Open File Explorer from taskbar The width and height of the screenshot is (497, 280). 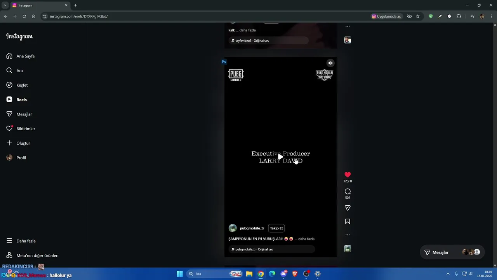pyautogui.click(x=249, y=274)
